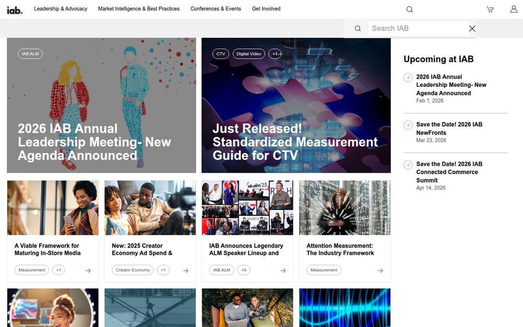Screen dimensions: 523x327
Task: Expand +9 tags on ALM Speaker card
Action: (x=244, y=270)
